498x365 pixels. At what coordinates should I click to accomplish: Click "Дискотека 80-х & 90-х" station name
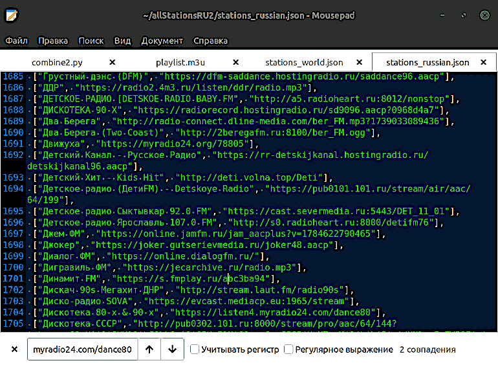(98, 313)
